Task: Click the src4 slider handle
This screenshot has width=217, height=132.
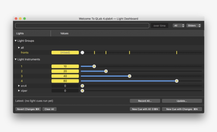Action: (x=82, y=86)
